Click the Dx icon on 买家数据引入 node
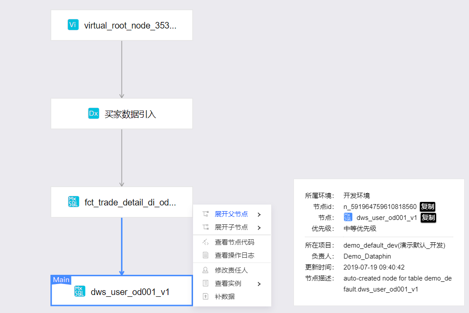 93,113
